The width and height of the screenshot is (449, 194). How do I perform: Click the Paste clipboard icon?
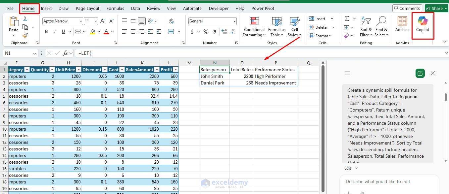pyautogui.click(x=14, y=22)
